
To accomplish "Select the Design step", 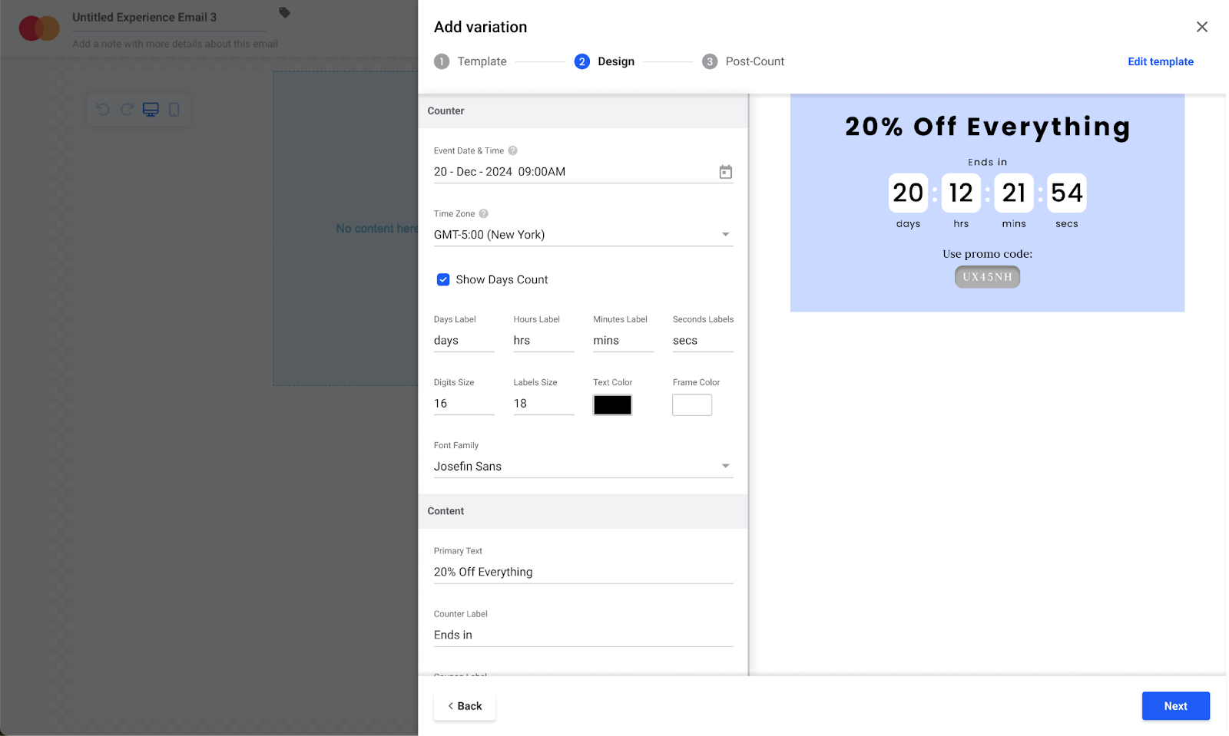I will pyautogui.click(x=605, y=61).
